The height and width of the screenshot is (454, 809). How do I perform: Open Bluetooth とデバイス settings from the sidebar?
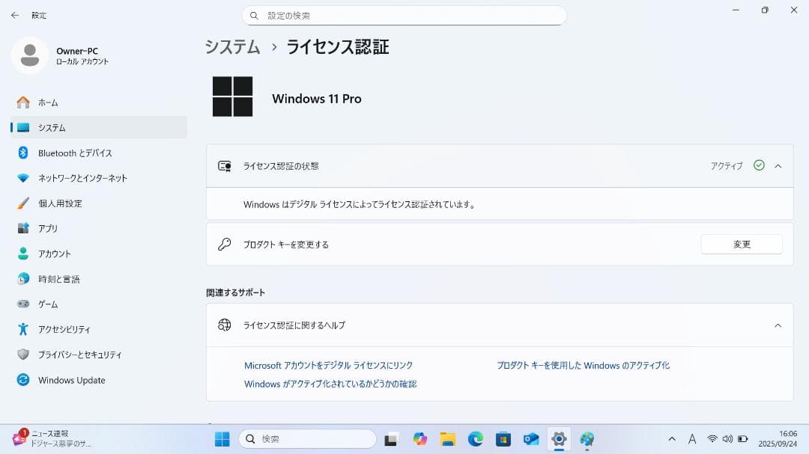75,153
